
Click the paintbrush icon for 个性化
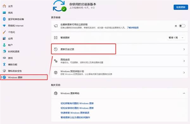click(4, 32)
